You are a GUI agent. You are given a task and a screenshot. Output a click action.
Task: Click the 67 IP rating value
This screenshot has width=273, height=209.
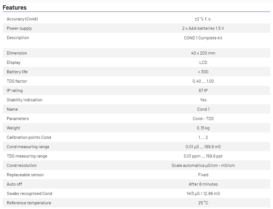tap(203, 91)
